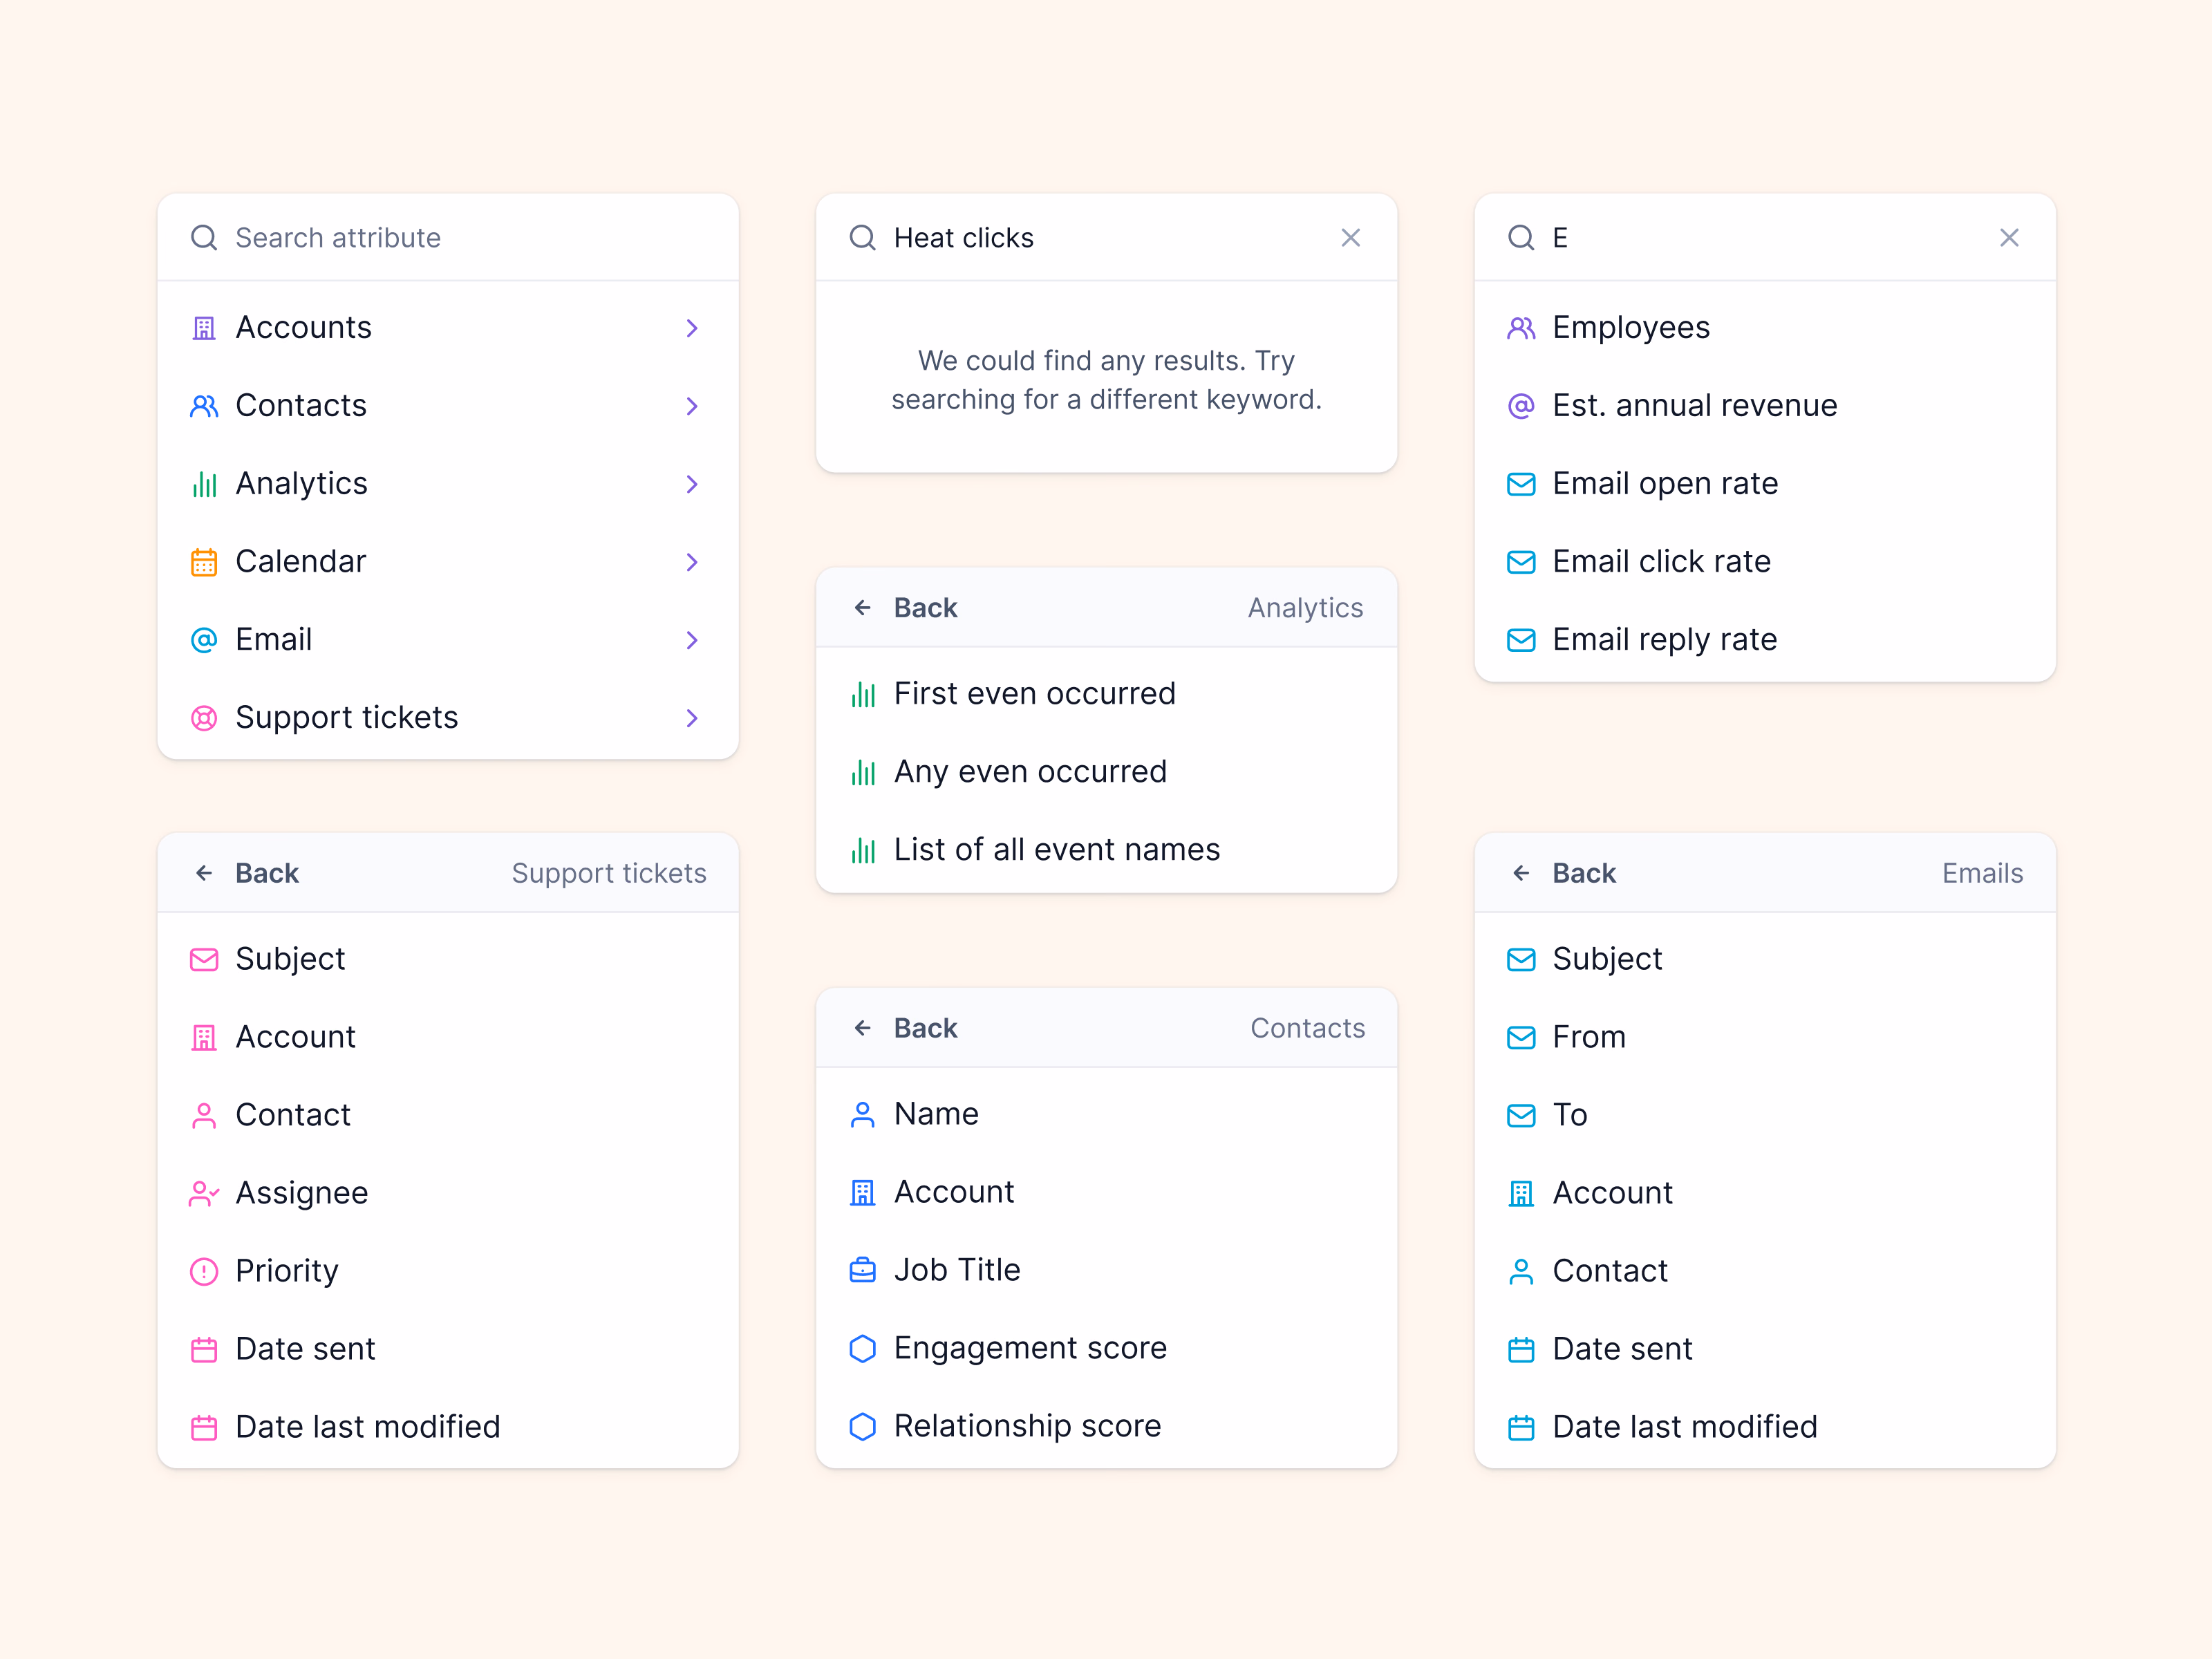Click into the search field containing E
Screen dimensions: 2212x1659
(x=1765, y=238)
